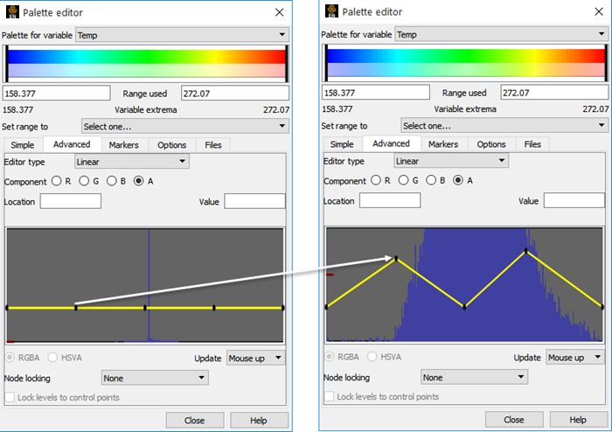Click the Value field in left window
Viewport: 612px width, 432px height.
click(x=255, y=201)
